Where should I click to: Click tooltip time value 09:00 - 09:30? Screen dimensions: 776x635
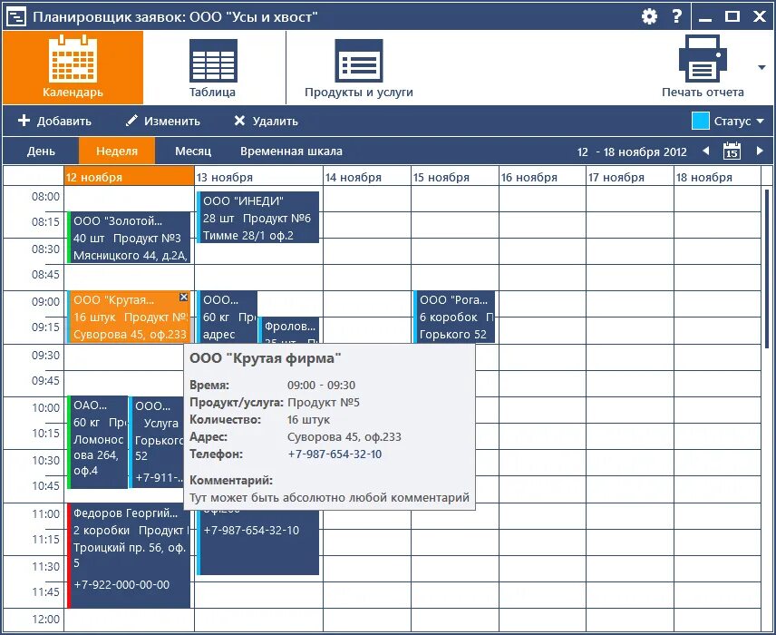pos(321,385)
